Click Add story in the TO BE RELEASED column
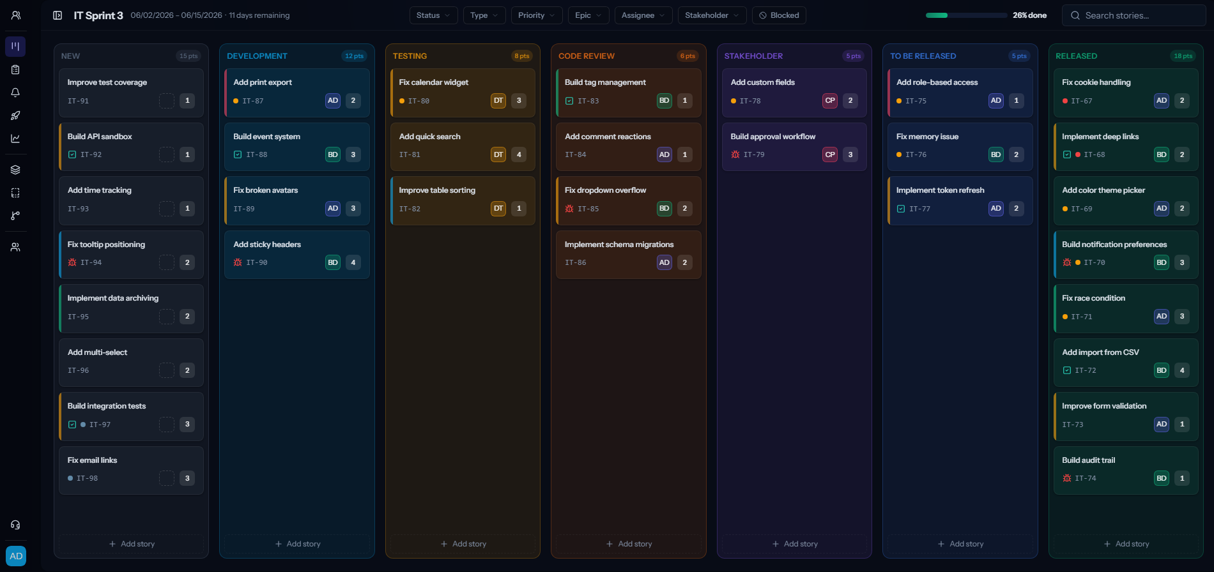 [960, 544]
